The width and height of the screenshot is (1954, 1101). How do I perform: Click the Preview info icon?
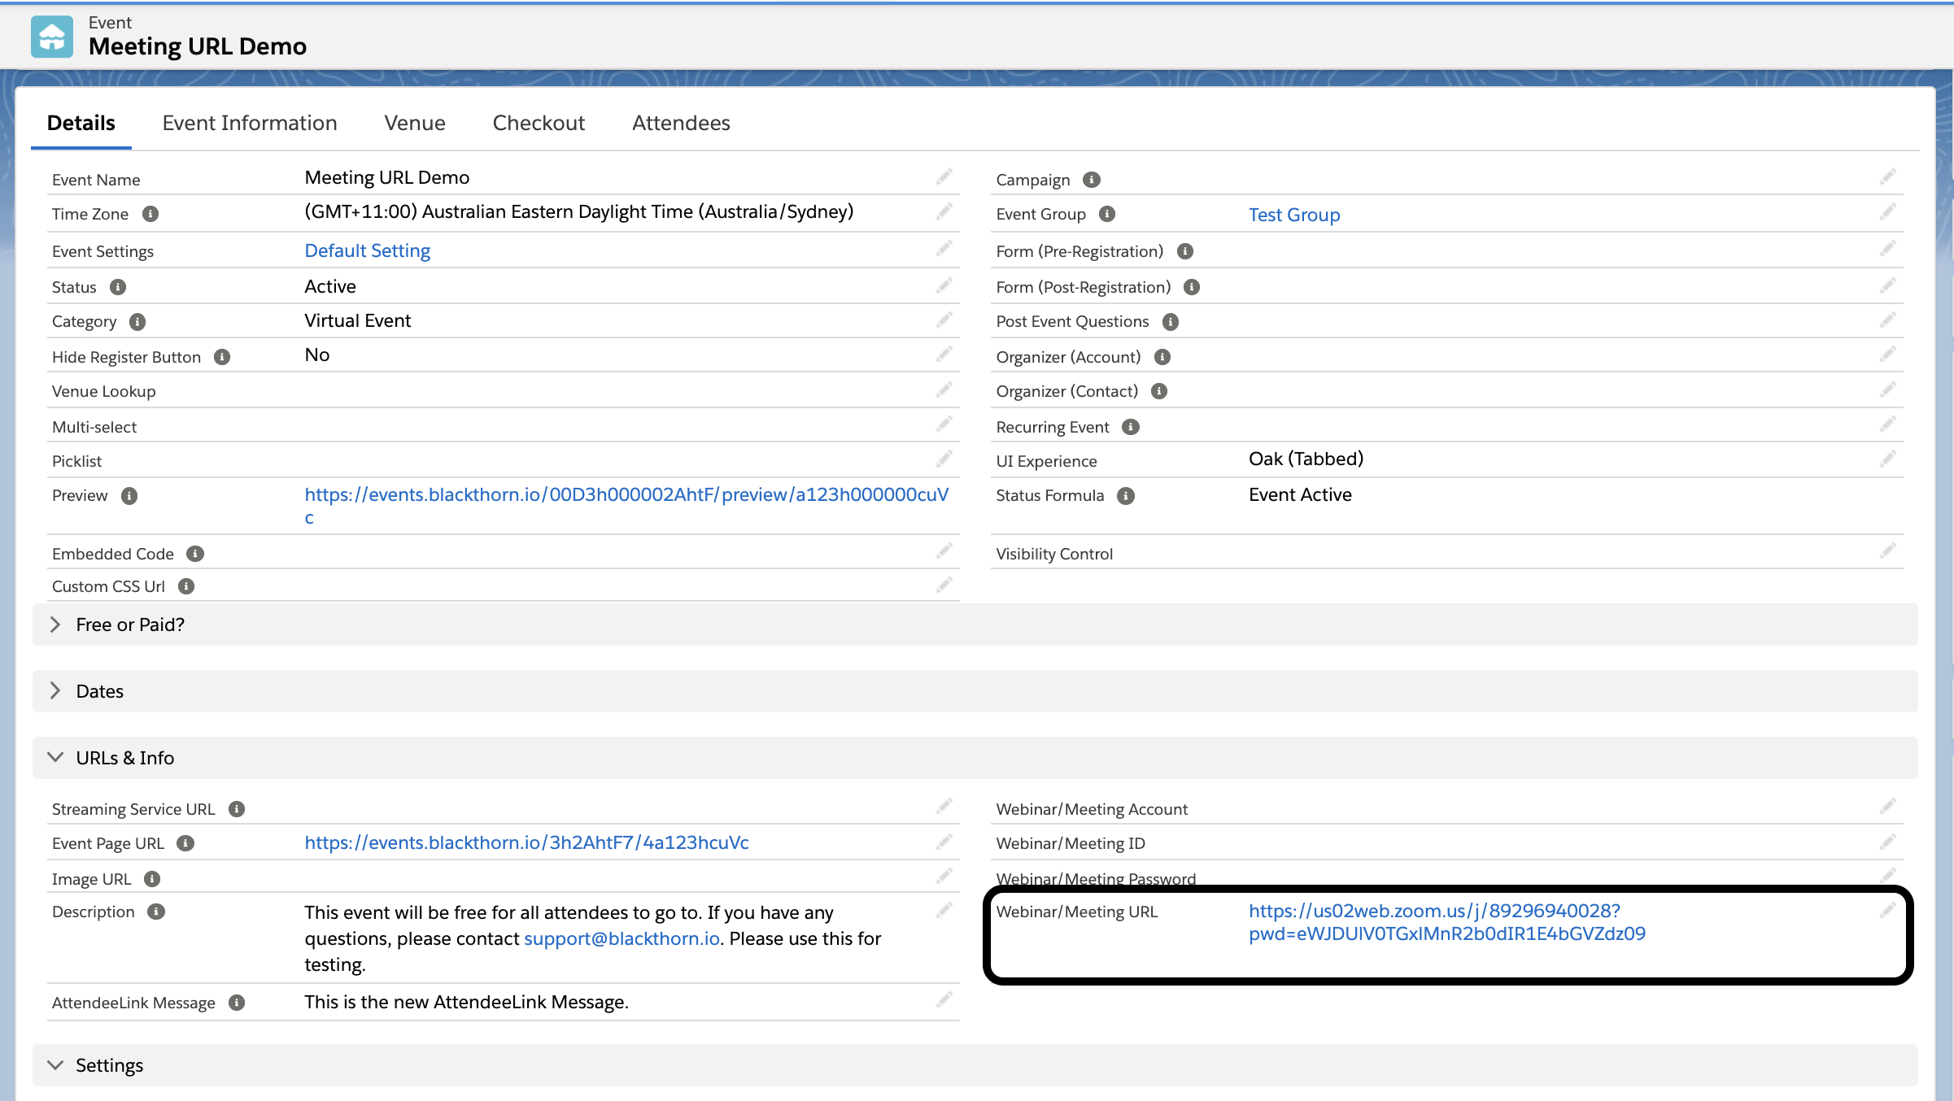129,496
